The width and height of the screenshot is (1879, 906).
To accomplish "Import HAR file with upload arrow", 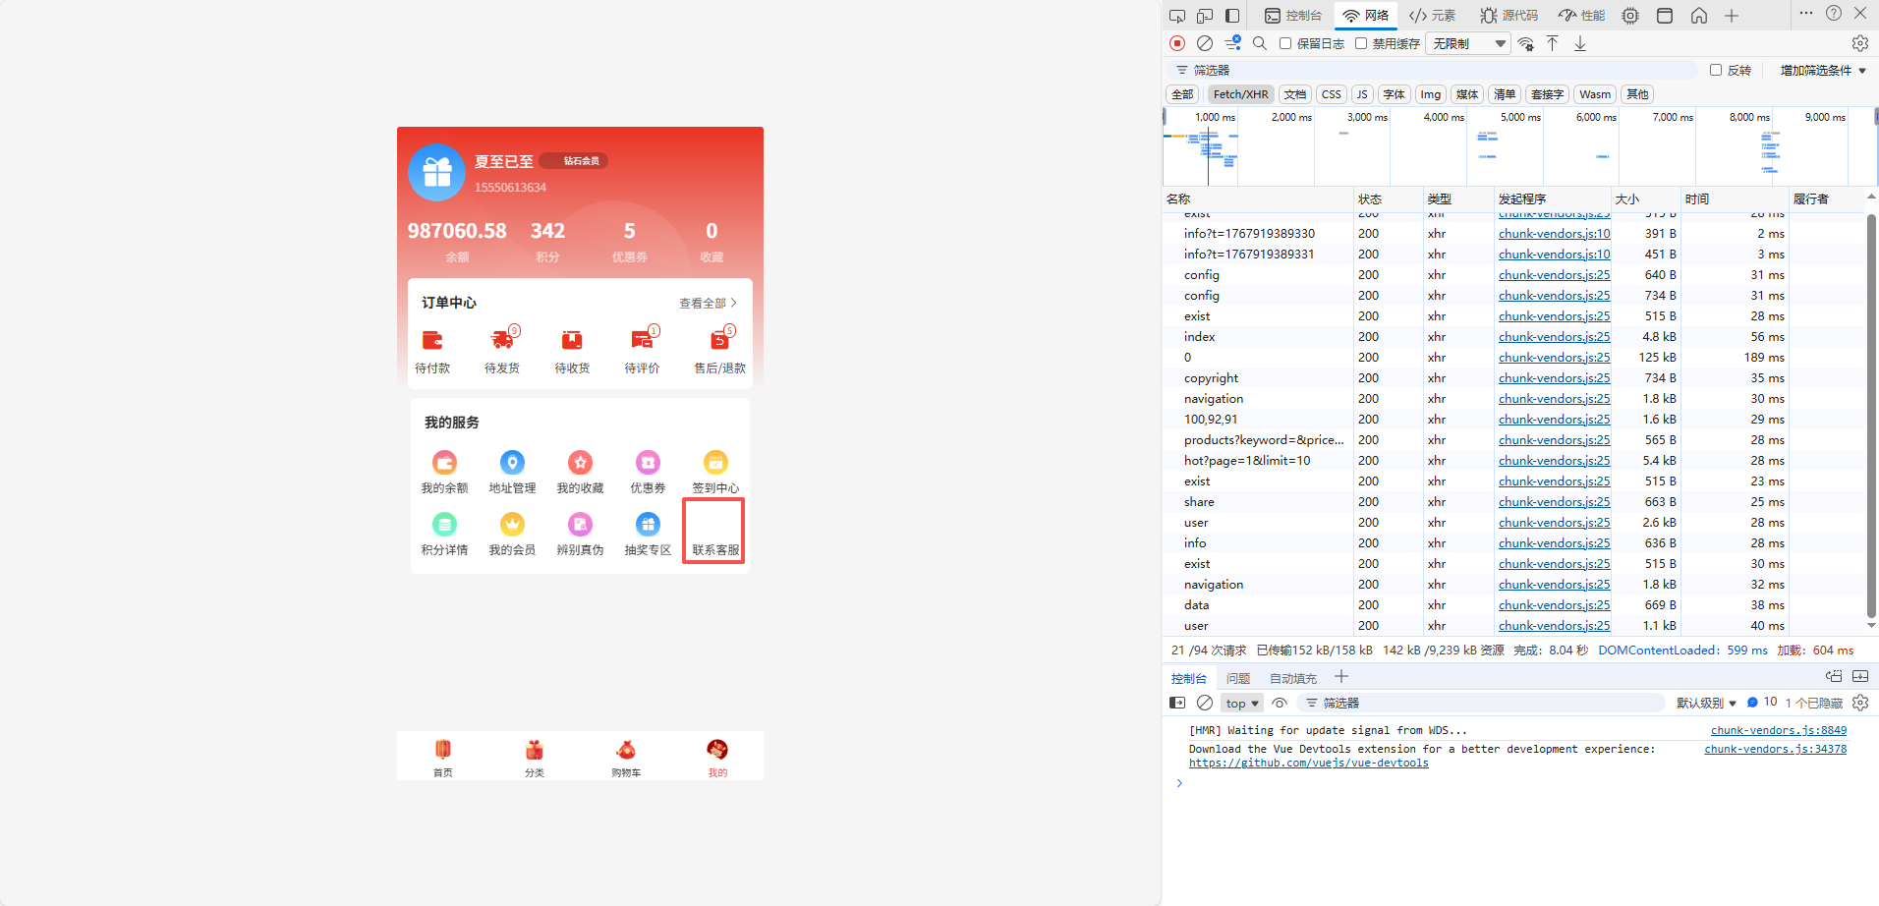I will [1553, 43].
